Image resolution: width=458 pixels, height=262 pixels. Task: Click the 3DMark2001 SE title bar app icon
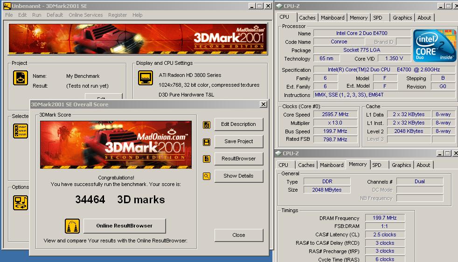point(7,6)
